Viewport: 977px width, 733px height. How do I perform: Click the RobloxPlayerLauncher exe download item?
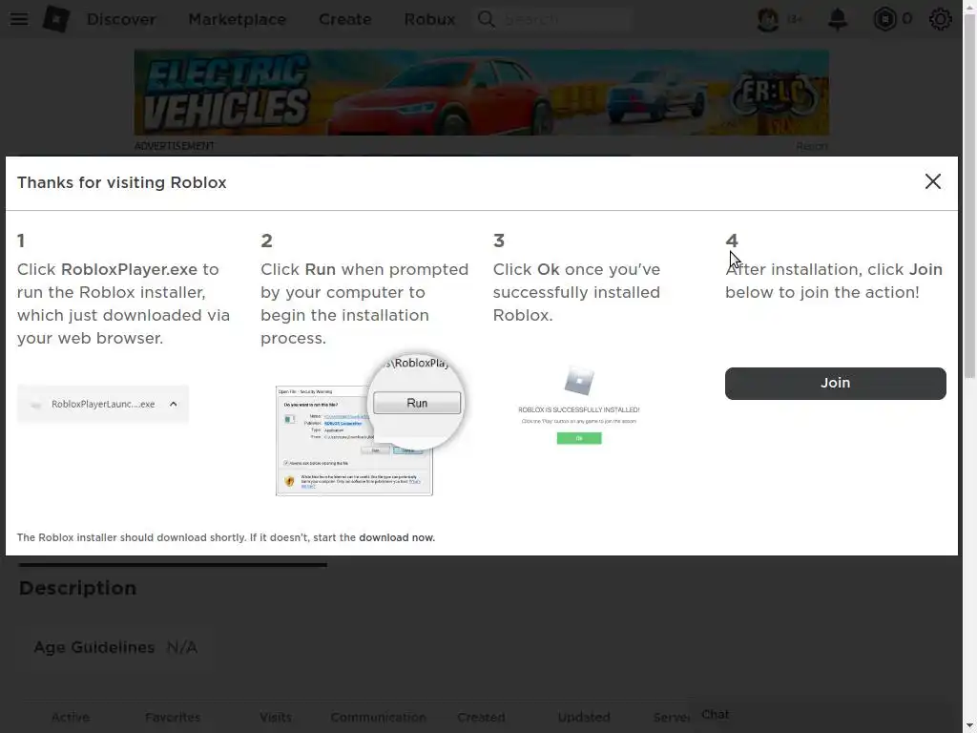coord(103,404)
